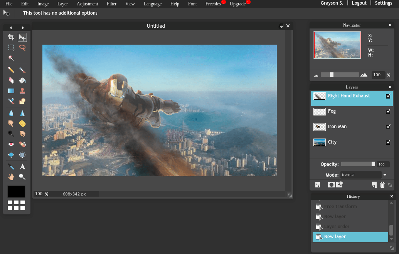The image size is (399, 254).
Task: Open the Edit menu
Action: tap(25, 4)
